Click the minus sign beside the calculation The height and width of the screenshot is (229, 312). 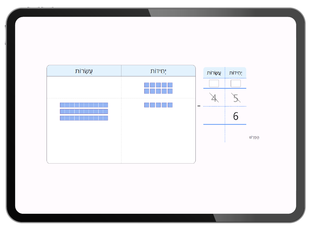[x=199, y=106]
